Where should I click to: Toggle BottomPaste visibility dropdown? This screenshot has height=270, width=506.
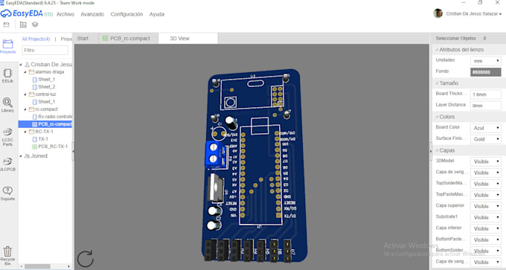485,240
